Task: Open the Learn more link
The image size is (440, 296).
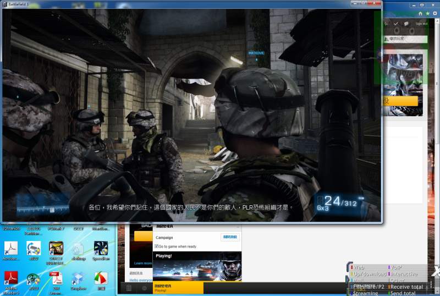Action: pyautogui.click(x=143, y=263)
